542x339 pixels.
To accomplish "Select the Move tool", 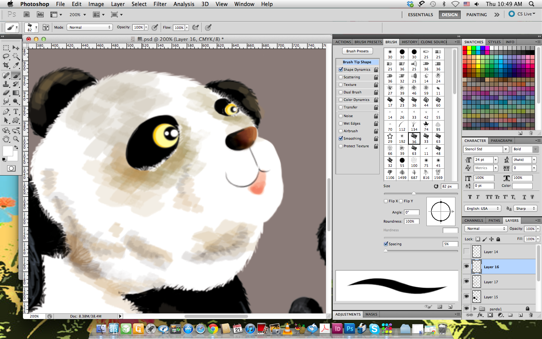I will coord(16,48).
